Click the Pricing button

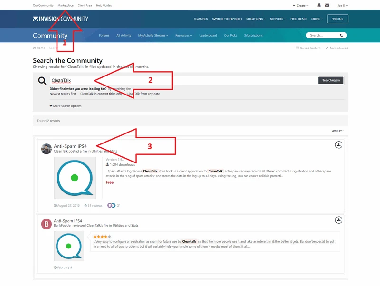pos(338,19)
